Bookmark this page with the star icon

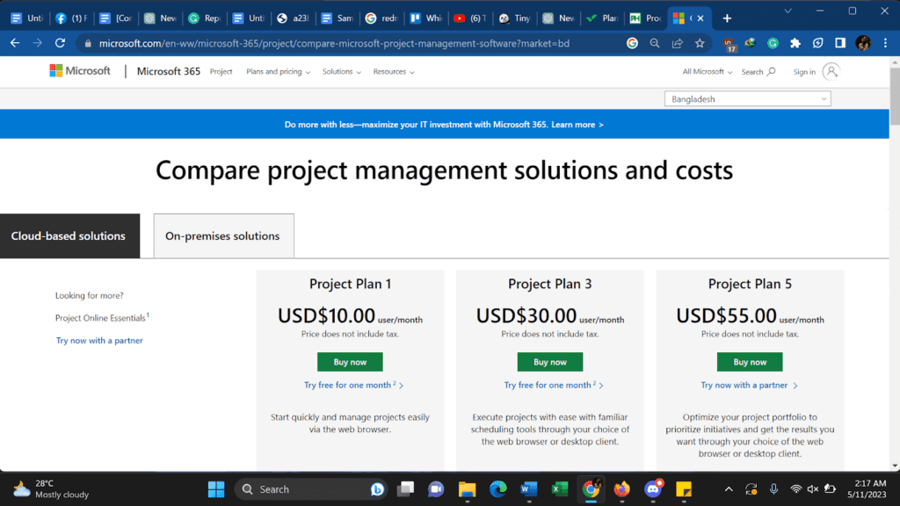700,44
